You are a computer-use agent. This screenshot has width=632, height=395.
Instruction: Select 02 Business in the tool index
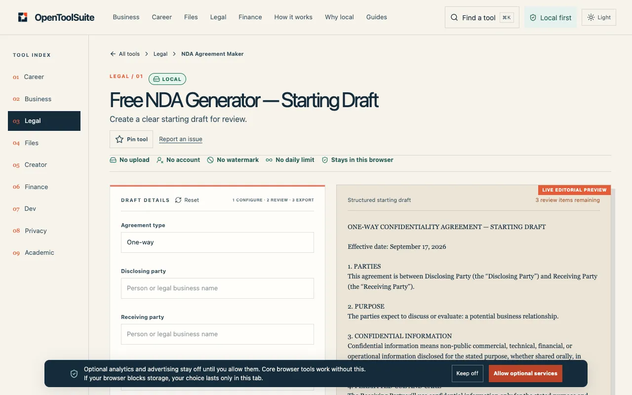(x=44, y=99)
